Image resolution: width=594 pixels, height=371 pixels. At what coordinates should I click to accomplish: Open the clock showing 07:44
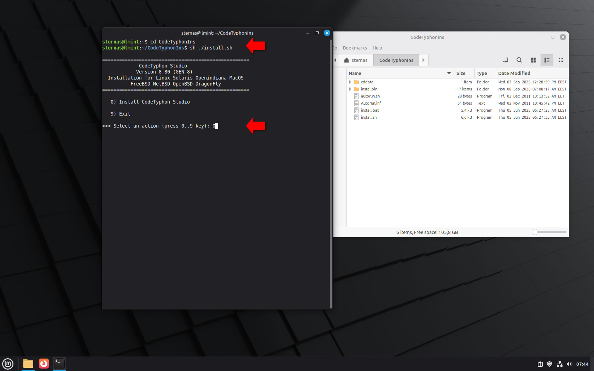click(582, 364)
